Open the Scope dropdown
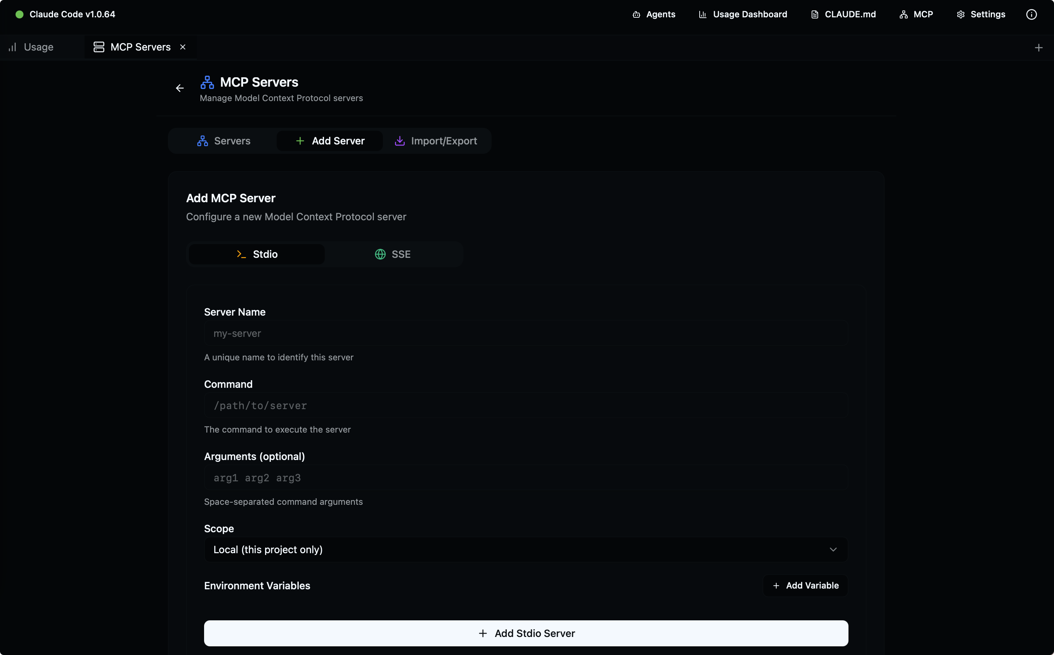 click(526, 550)
